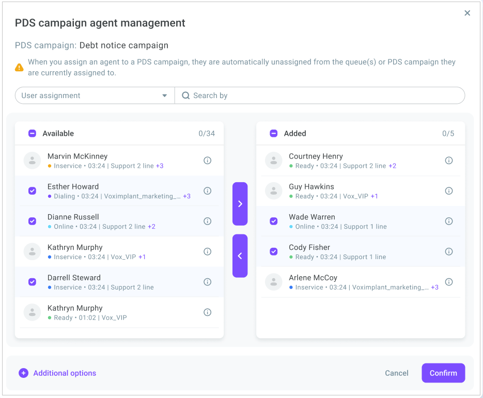The width and height of the screenshot is (483, 398).
Task: Expand +1 queue for Guy Hawkins
Action: 375,196
